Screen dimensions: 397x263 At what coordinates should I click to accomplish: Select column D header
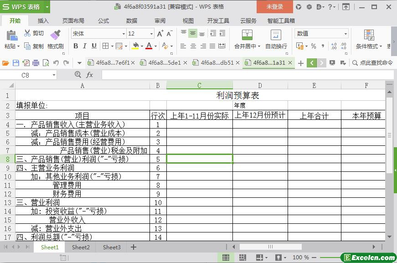pyautogui.click(x=260, y=86)
